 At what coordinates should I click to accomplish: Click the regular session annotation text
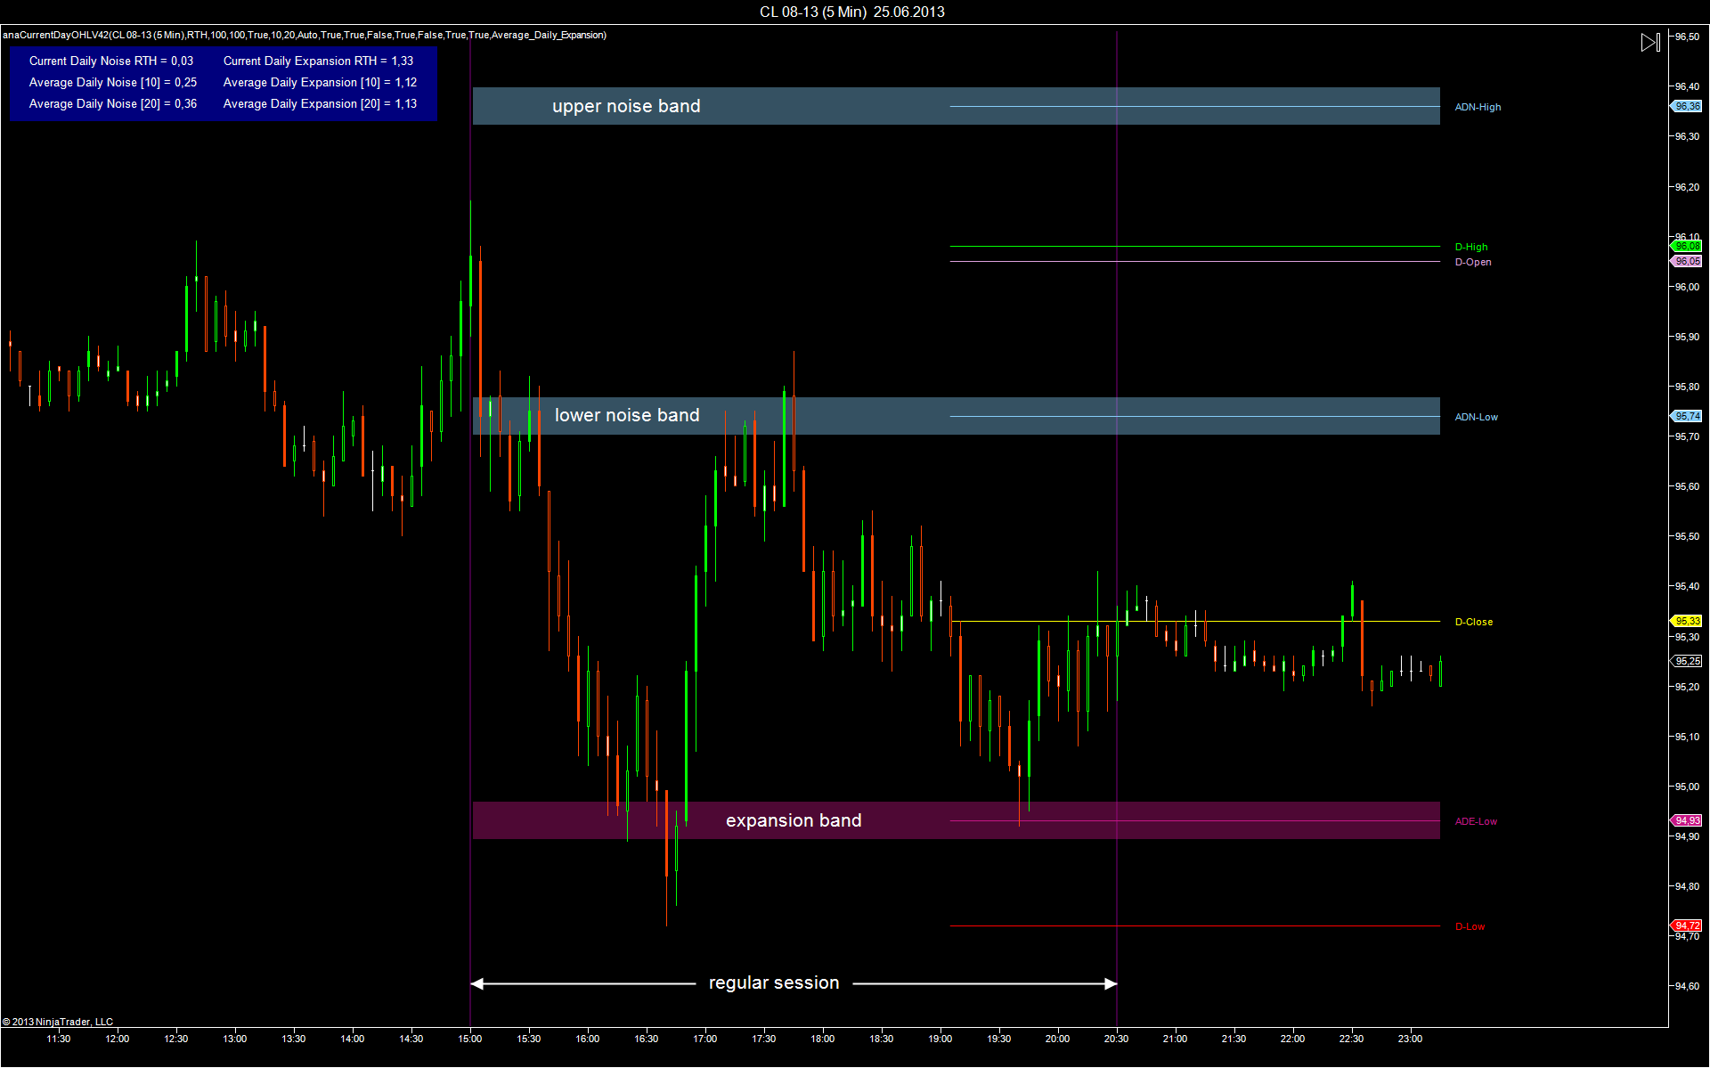click(x=774, y=982)
